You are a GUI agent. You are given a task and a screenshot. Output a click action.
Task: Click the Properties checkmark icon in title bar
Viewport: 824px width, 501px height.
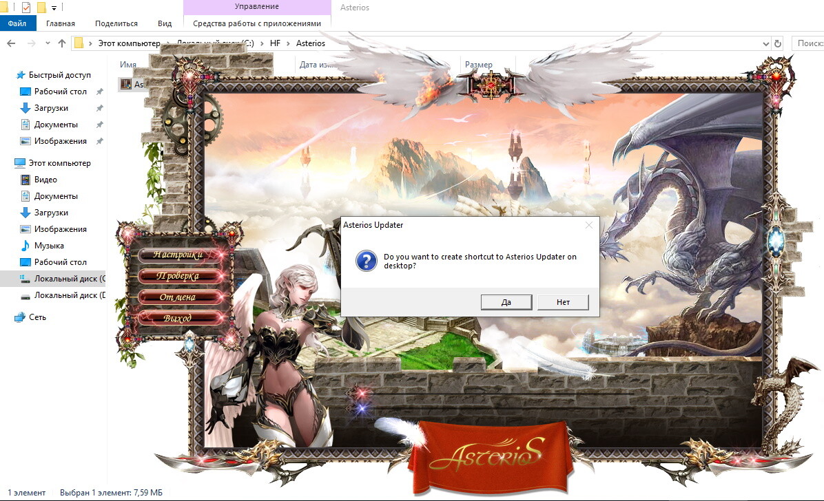(26, 8)
